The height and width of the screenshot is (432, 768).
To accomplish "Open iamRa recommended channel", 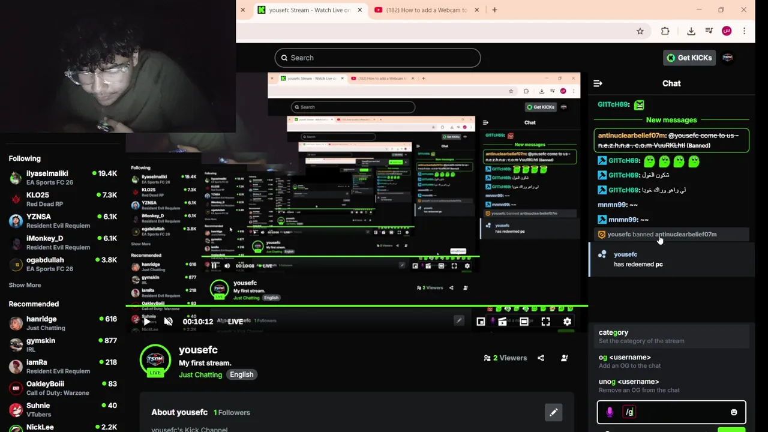I will (63, 367).
